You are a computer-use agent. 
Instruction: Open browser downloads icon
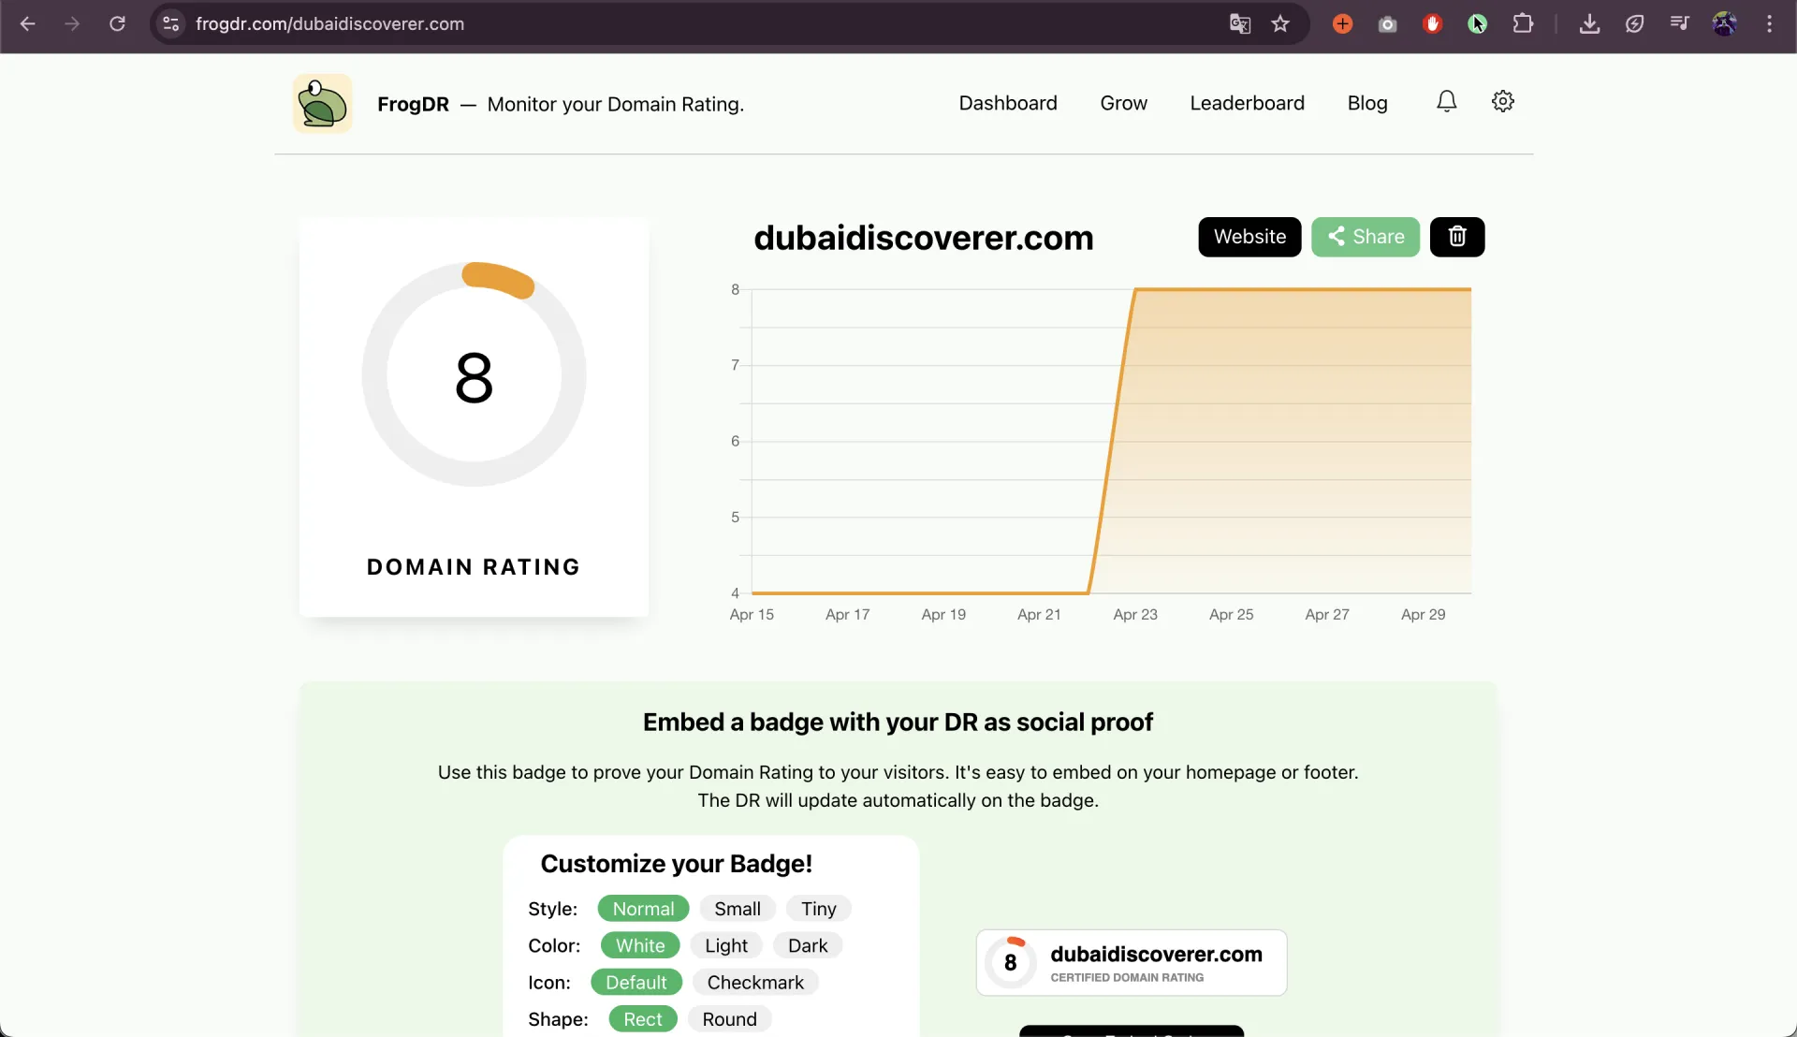coord(1589,24)
